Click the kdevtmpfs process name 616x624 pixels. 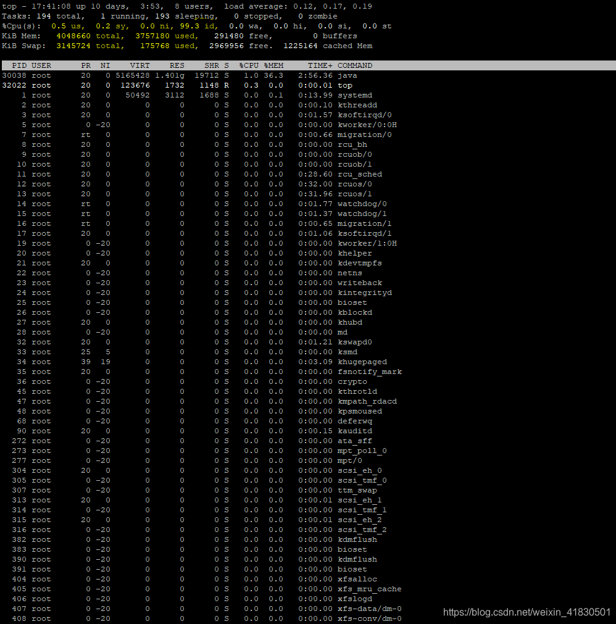point(360,263)
